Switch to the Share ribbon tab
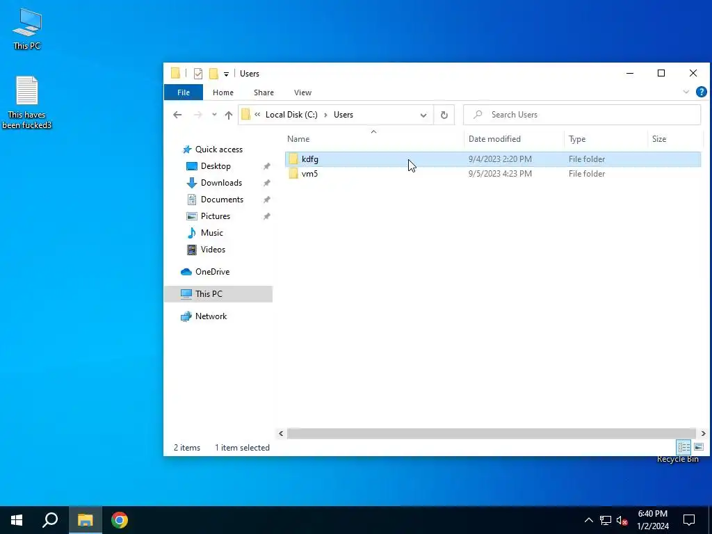712x534 pixels. pos(264,92)
